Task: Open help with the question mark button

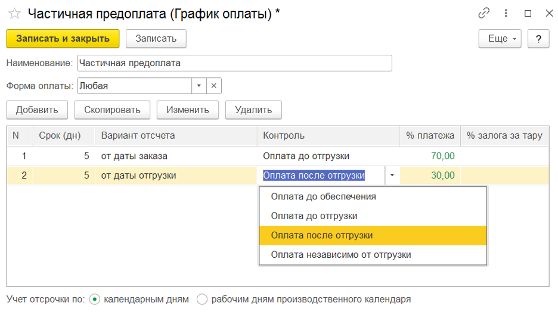Action: 538,39
